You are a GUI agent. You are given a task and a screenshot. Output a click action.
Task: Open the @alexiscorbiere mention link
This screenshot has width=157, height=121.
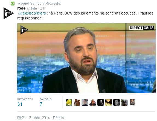[32, 13]
